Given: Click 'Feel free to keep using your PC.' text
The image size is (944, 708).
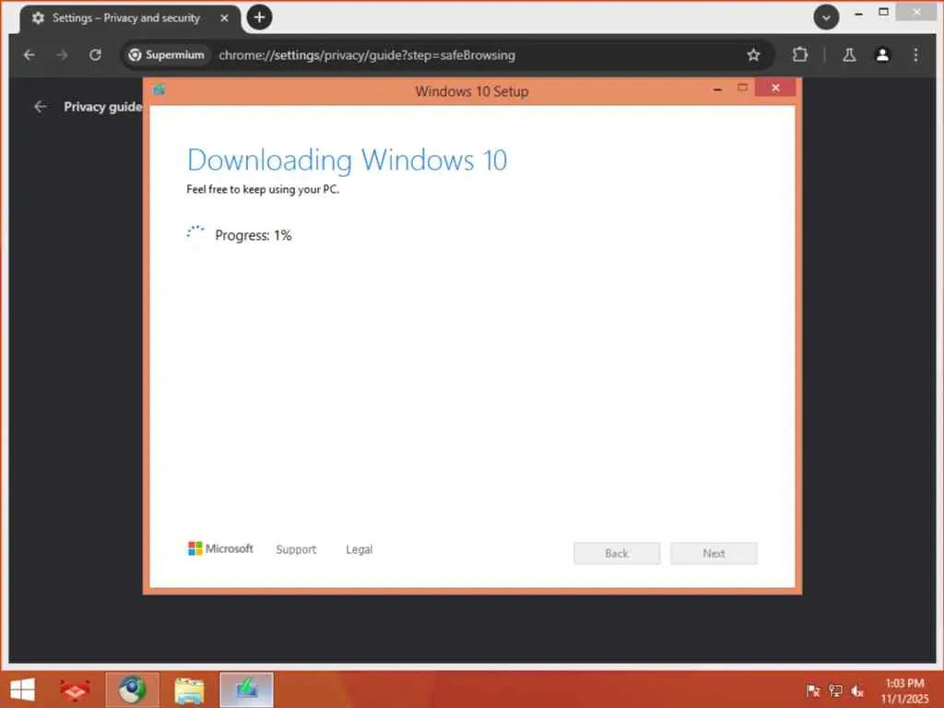Looking at the screenshot, I should [x=263, y=189].
